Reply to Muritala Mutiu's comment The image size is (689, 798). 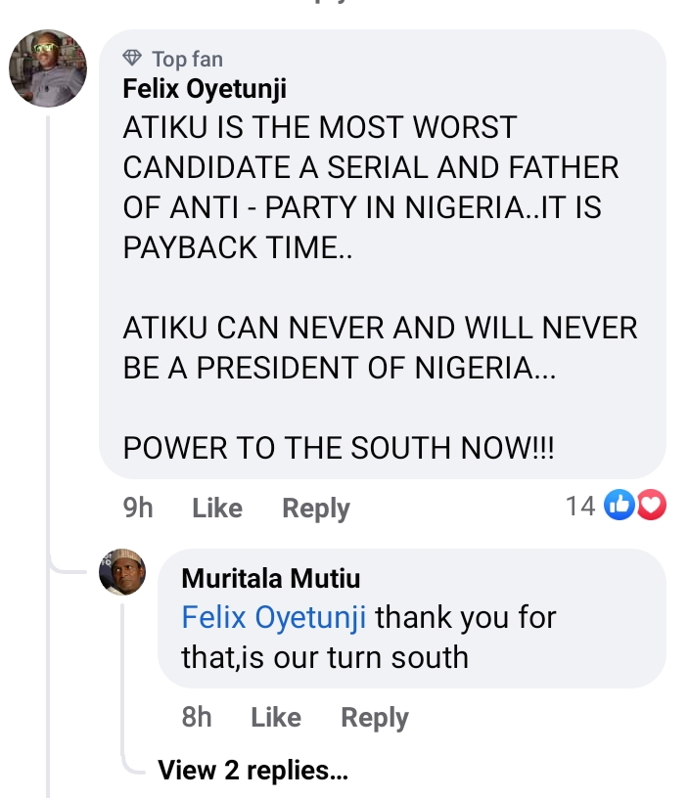(x=374, y=718)
